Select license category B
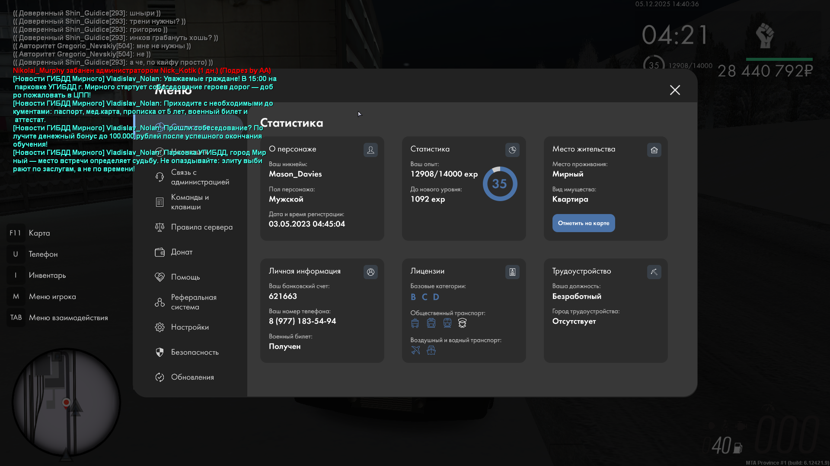This screenshot has height=466, width=830. click(x=413, y=297)
